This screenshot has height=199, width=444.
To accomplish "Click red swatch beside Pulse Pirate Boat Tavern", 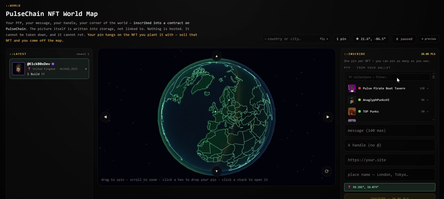I will click(360, 88).
